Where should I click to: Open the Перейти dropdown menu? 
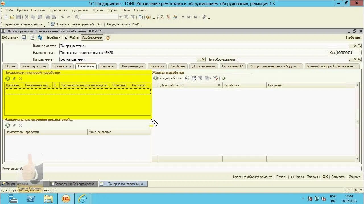[x=53, y=37]
